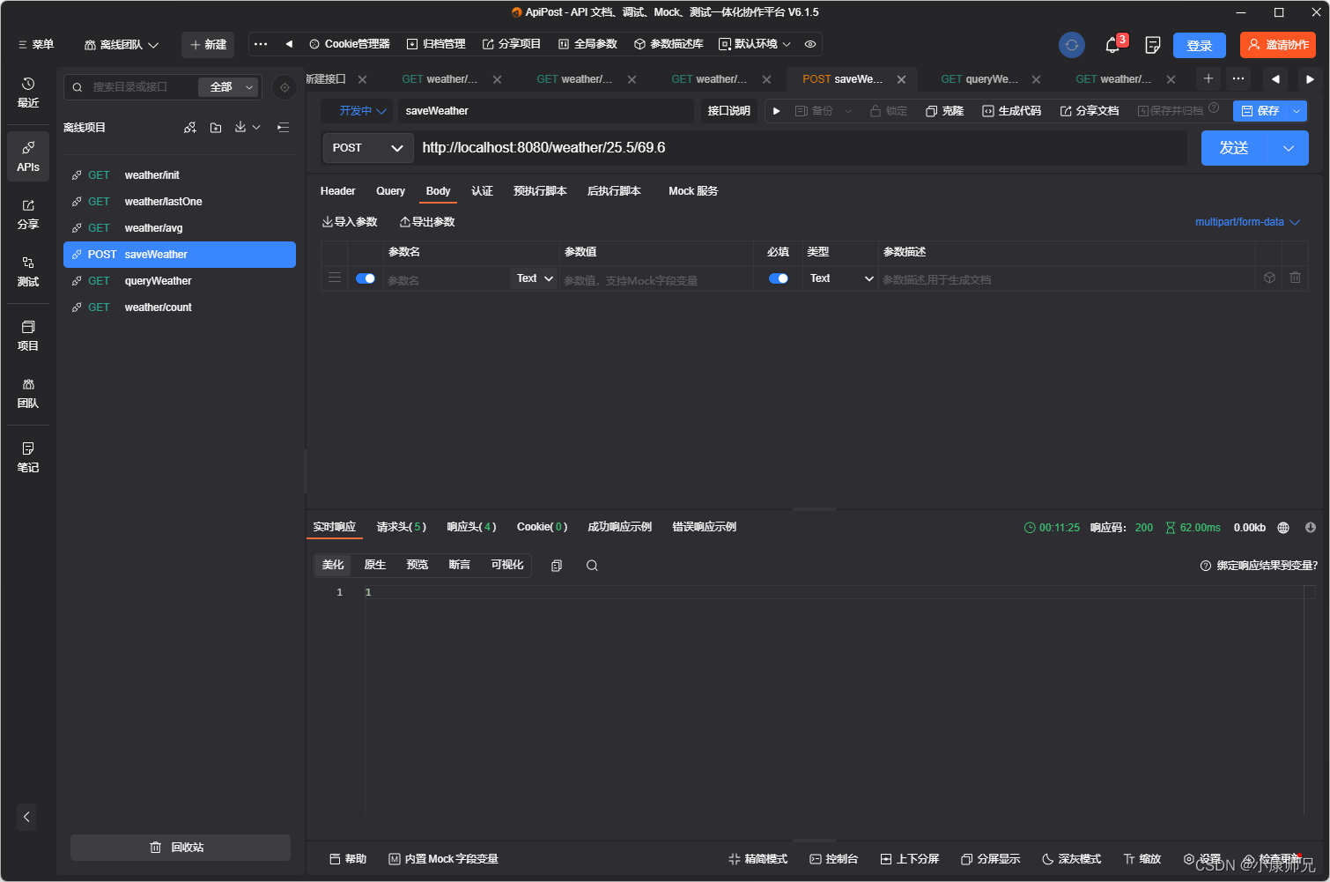Switch to the Header tab
Image resolution: width=1330 pixels, height=882 pixels.
point(337,191)
